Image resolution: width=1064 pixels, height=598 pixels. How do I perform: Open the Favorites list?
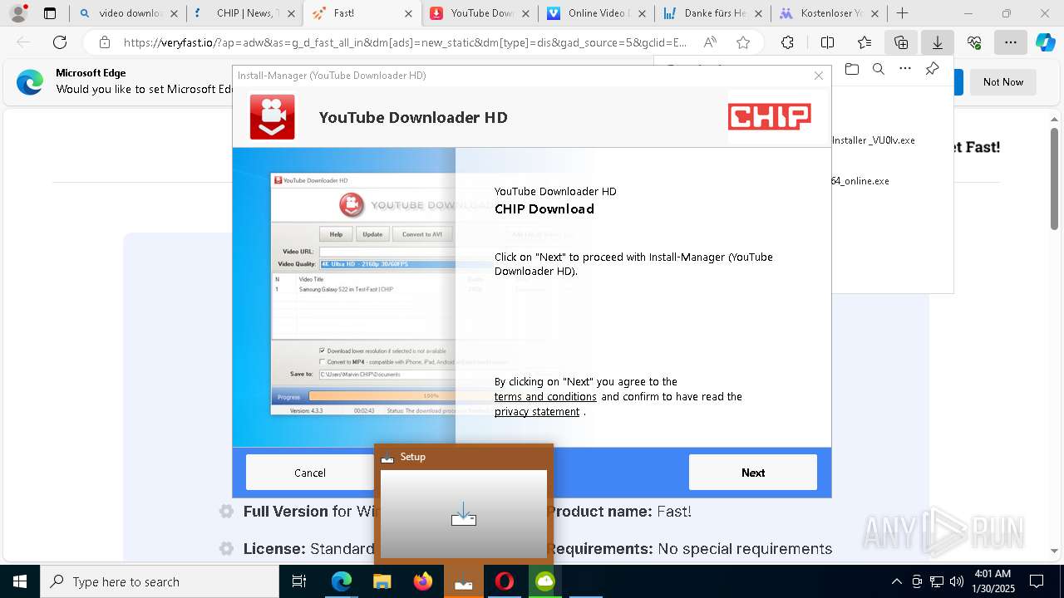click(x=864, y=42)
